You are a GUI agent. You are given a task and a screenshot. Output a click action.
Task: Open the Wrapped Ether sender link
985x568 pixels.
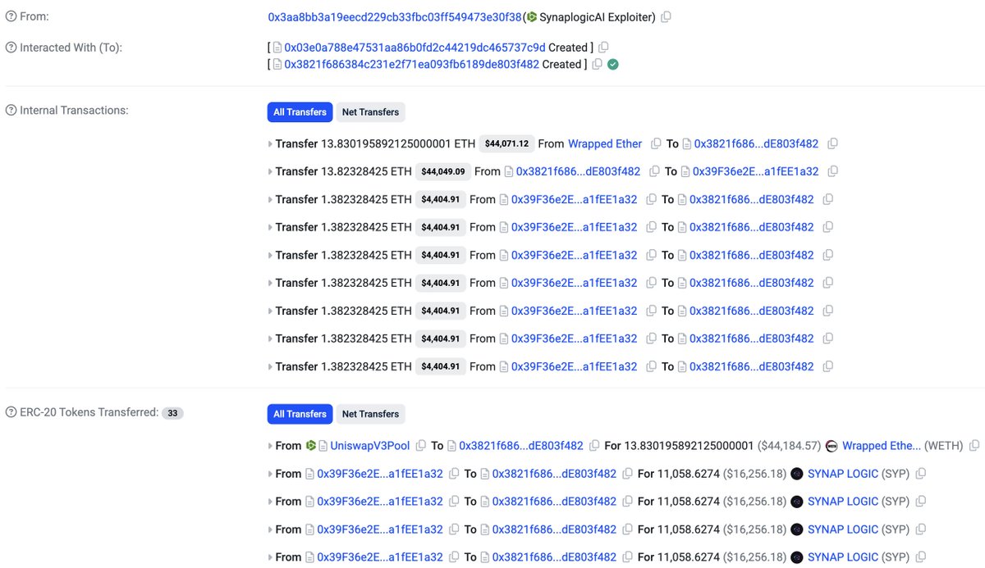[605, 143]
